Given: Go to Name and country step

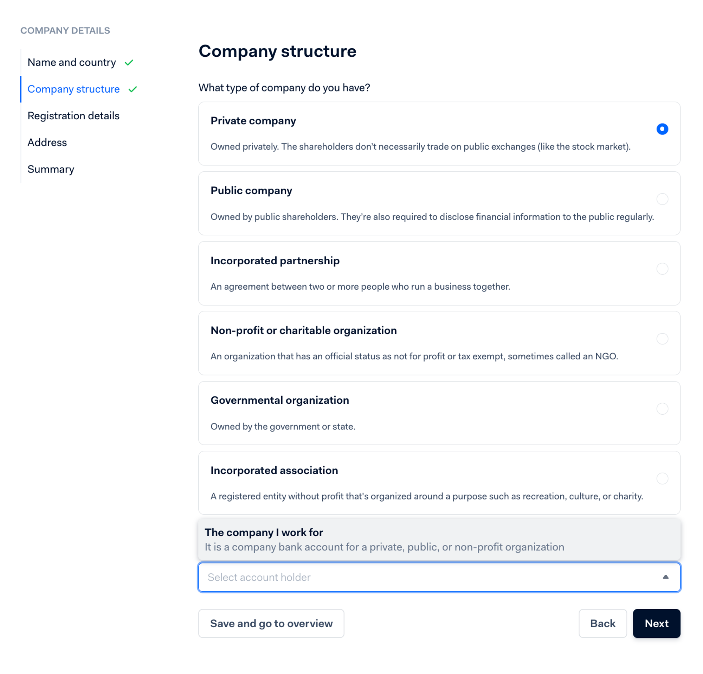Looking at the screenshot, I should [x=72, y=63].
